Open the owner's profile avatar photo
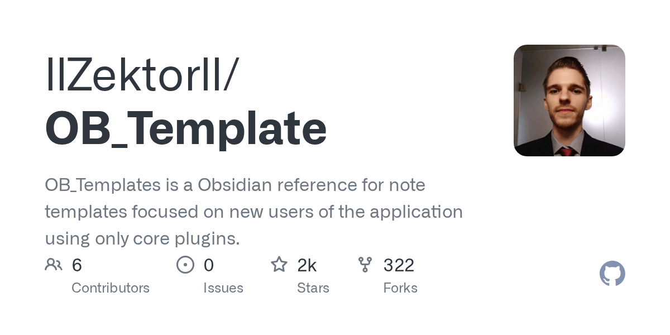 click(569, 100)
